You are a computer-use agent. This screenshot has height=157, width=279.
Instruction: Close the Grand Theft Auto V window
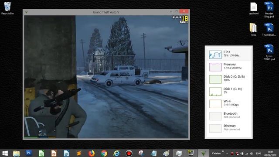(184, 11)
